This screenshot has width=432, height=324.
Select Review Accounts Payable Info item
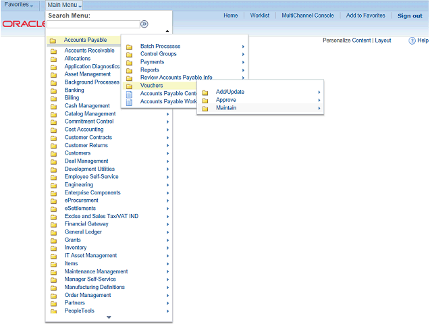176,78
